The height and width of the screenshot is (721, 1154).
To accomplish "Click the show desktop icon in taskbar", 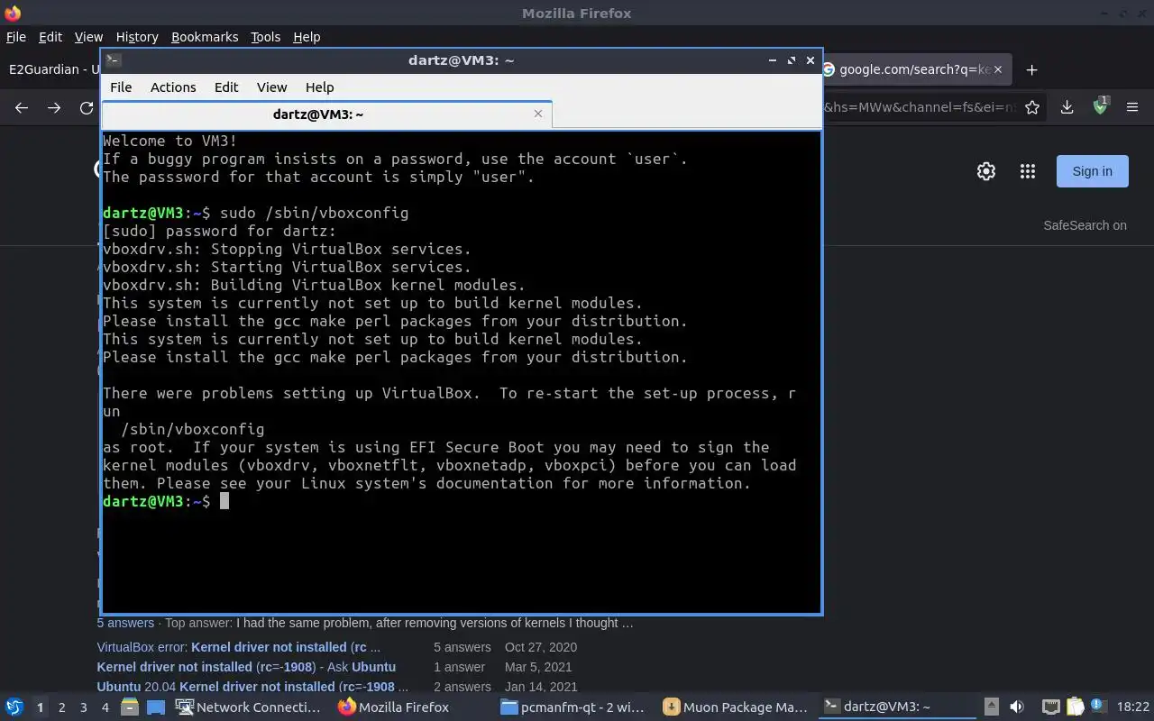I will 155,707.
